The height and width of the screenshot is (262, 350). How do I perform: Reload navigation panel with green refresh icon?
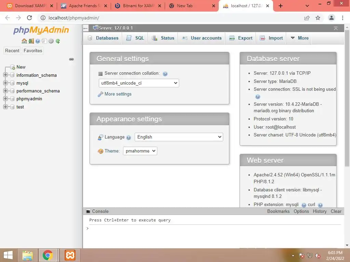58,41
